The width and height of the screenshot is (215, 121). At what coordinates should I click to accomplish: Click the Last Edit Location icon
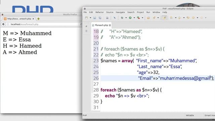click(188, 18)
